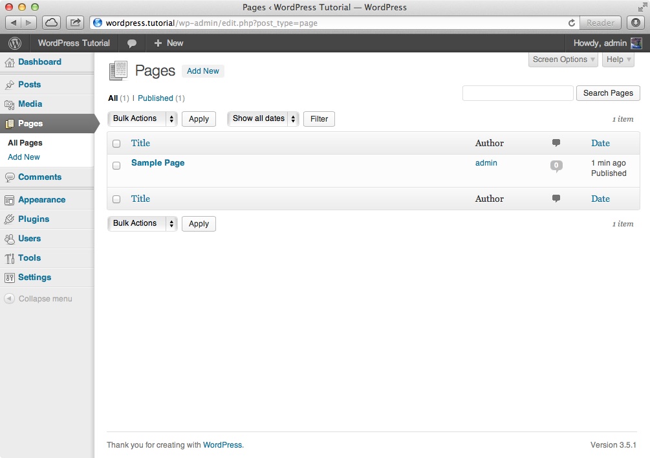
Task: Click the WordPress logo icon in admin bar
Action: (x=14, y=43)
